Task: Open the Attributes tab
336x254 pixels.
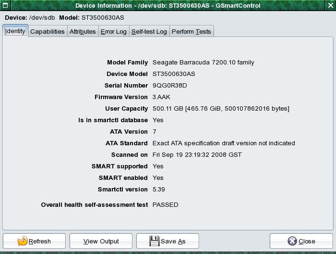Action: [83, 32]
